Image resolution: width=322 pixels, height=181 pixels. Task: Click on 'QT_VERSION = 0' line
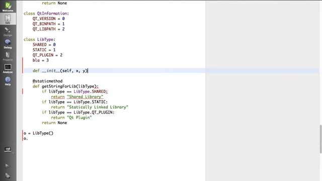(48, 19)
